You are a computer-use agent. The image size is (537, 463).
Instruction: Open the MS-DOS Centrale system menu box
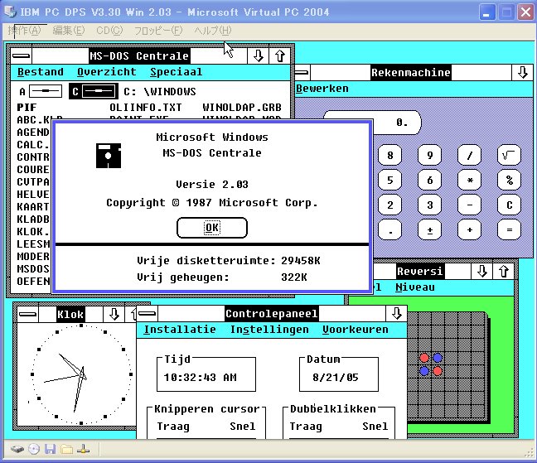pyautogui.click(x=22, y=55)
